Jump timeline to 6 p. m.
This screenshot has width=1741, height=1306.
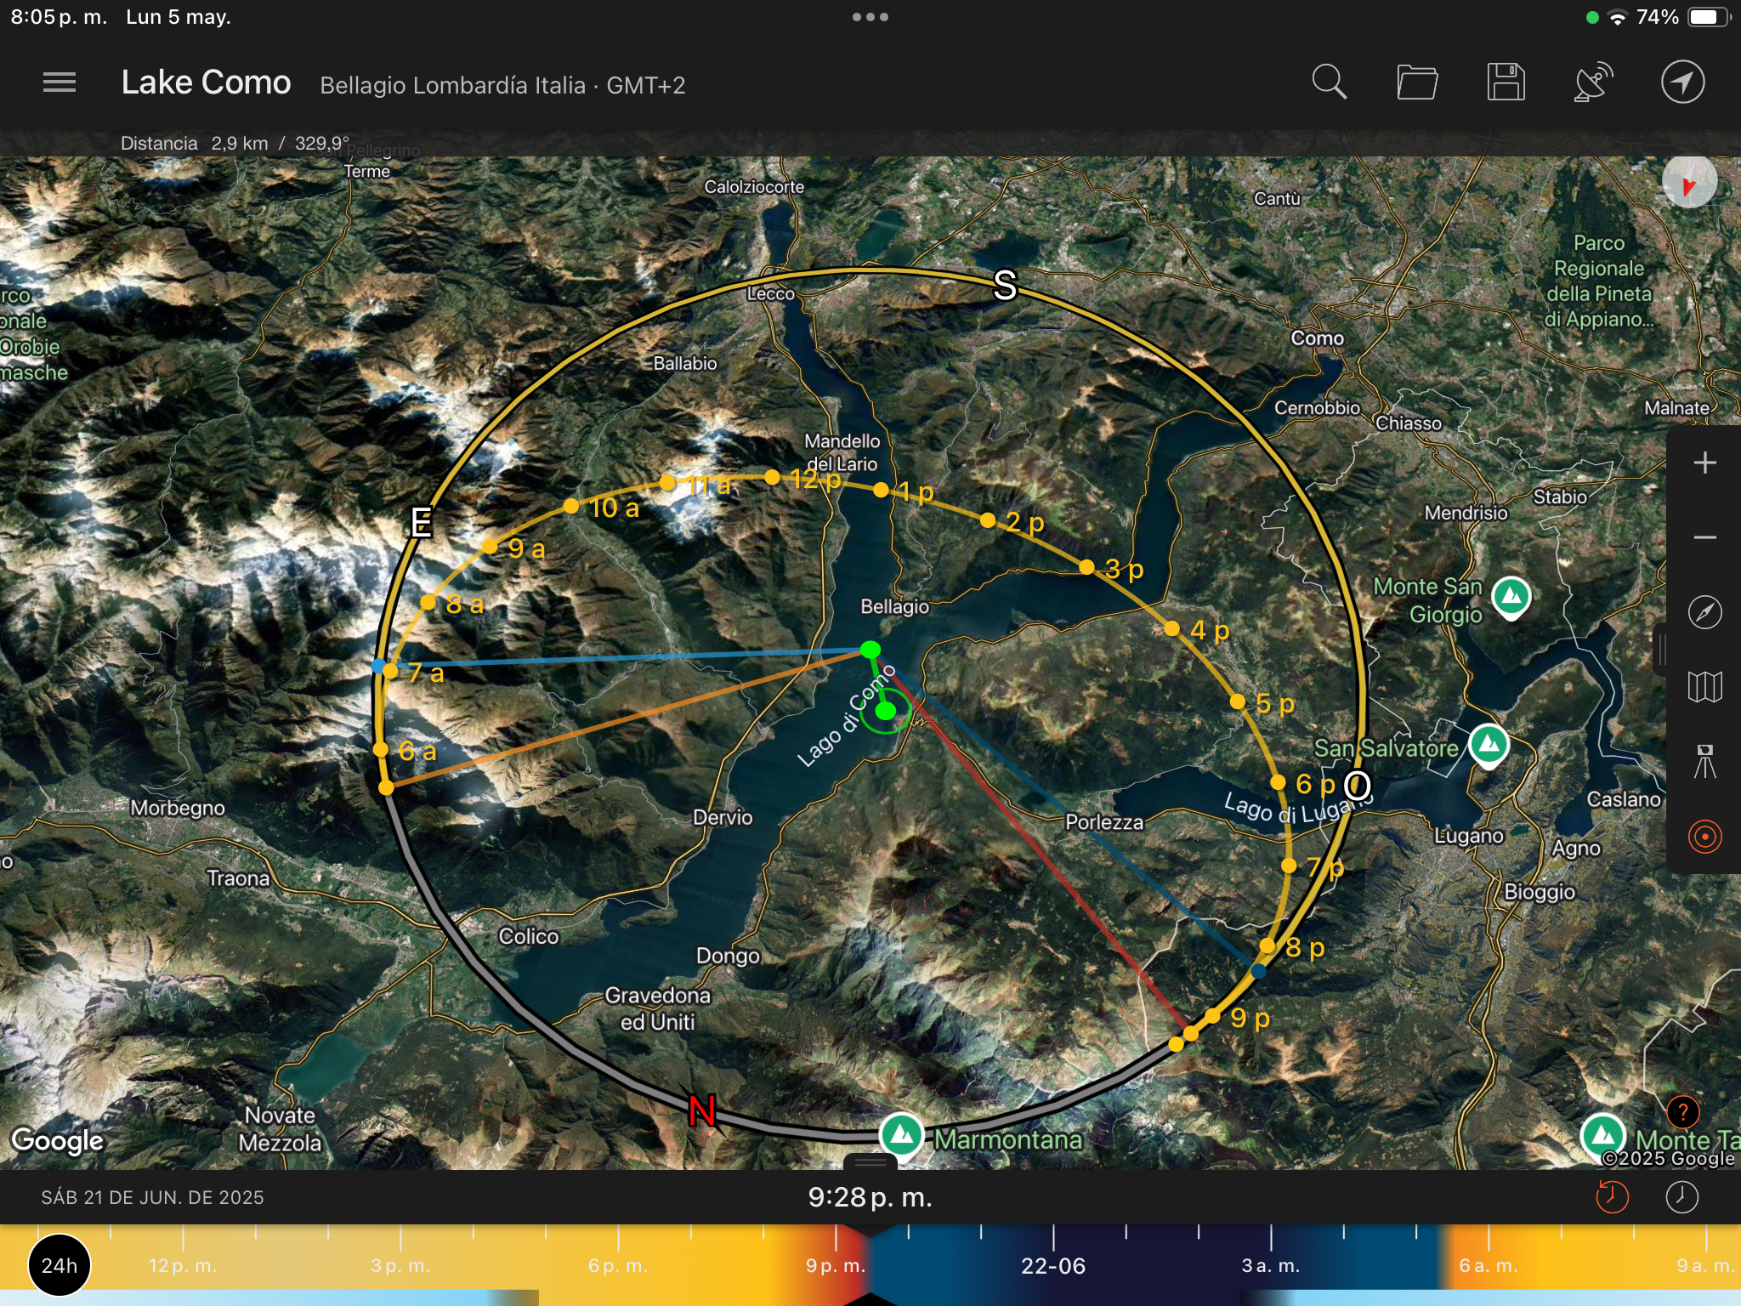click(618, 1265)
